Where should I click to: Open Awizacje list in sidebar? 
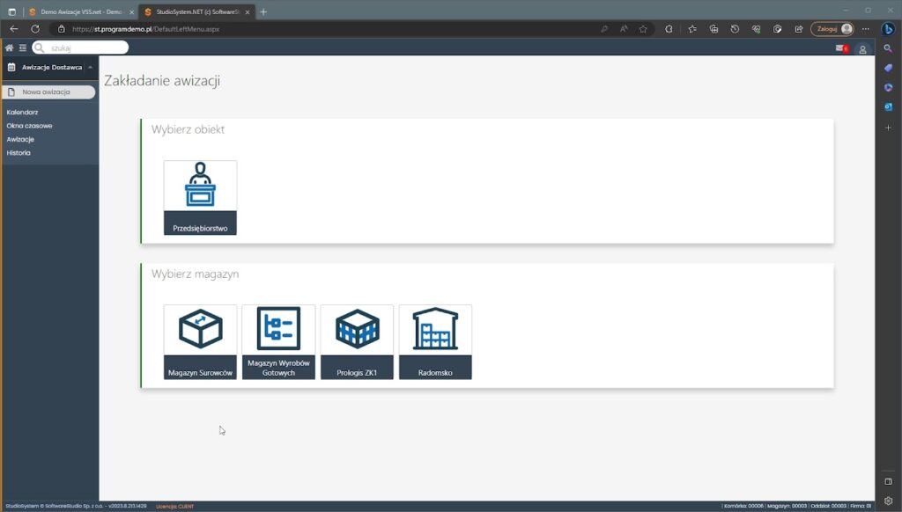coord(20,139)
